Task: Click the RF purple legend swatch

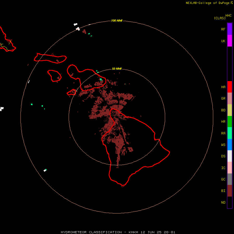Action: (230, 29)
